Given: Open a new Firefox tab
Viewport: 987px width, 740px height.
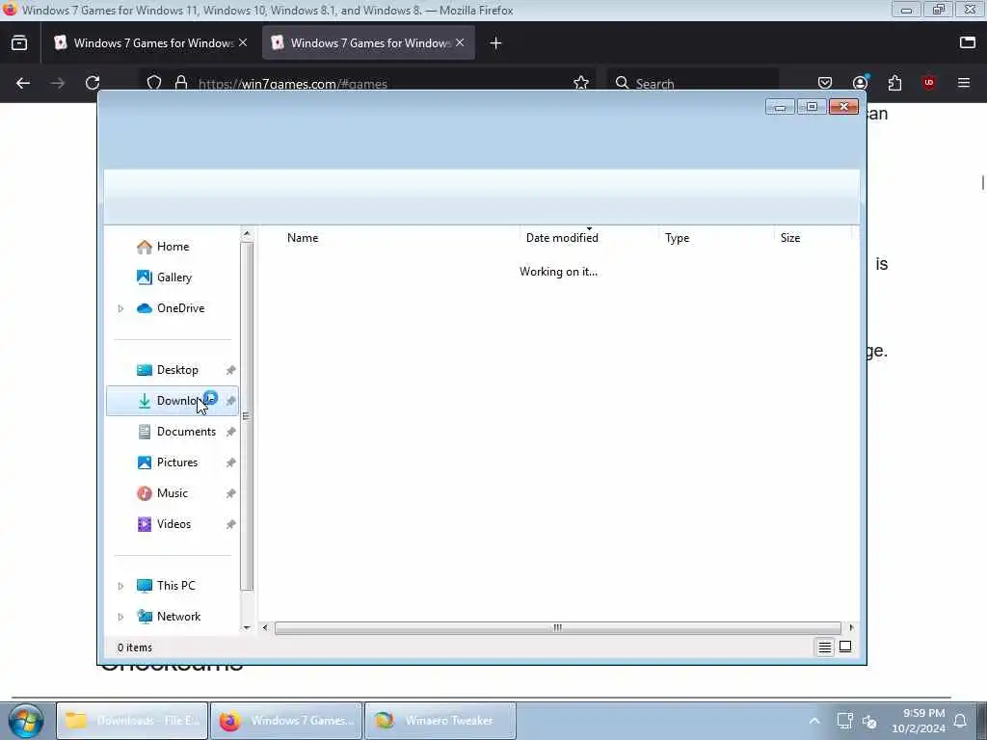Looking at the screenshot, I should [x=496, y=42].
